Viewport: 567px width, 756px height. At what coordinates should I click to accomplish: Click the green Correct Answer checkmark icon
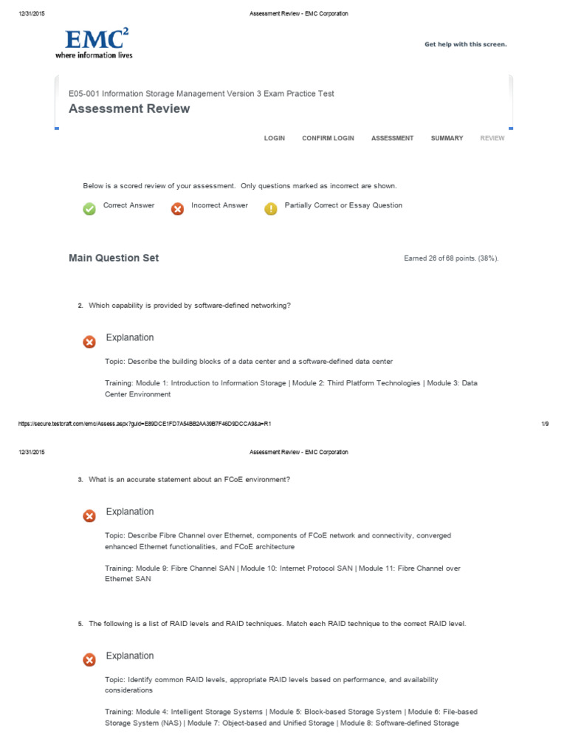pyautogui.click(x=89, y=209)
